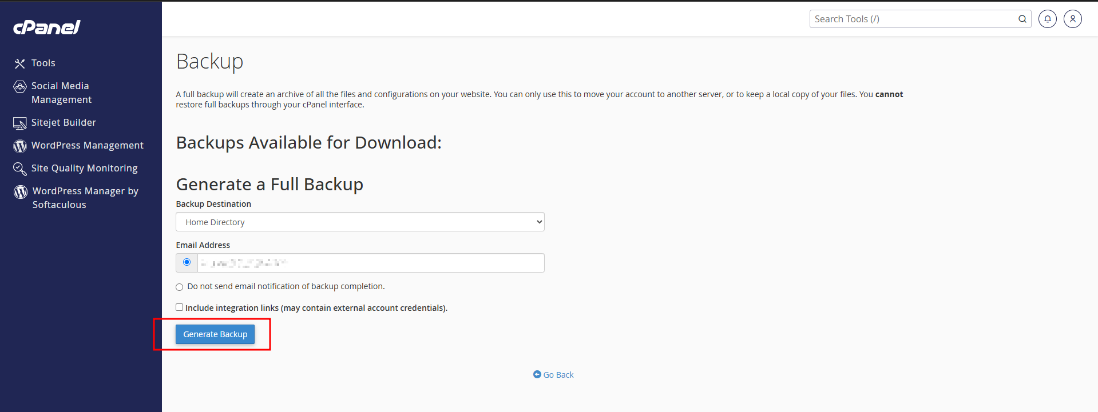Click the Site Quality Monitoring magnifier icon
The width and height of the screenshot is (1098, 412).
click(20, 169)
